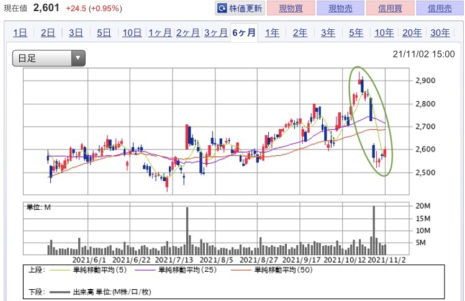The image size is (465, 301).
Task: Select the active 6ヶ月 tab
Action: [244, 33]
